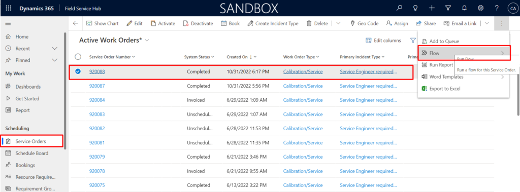Click the Geo Code pin command

point(364,23)
